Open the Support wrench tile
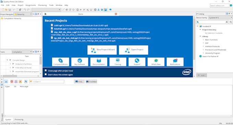 point(137,62)
